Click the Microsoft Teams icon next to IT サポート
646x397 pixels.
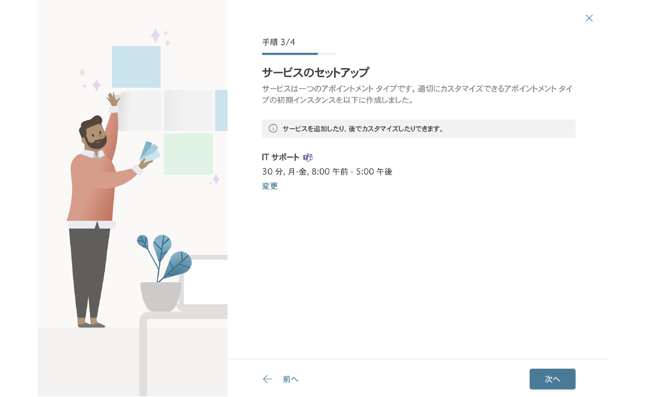(x=308, y=157)
